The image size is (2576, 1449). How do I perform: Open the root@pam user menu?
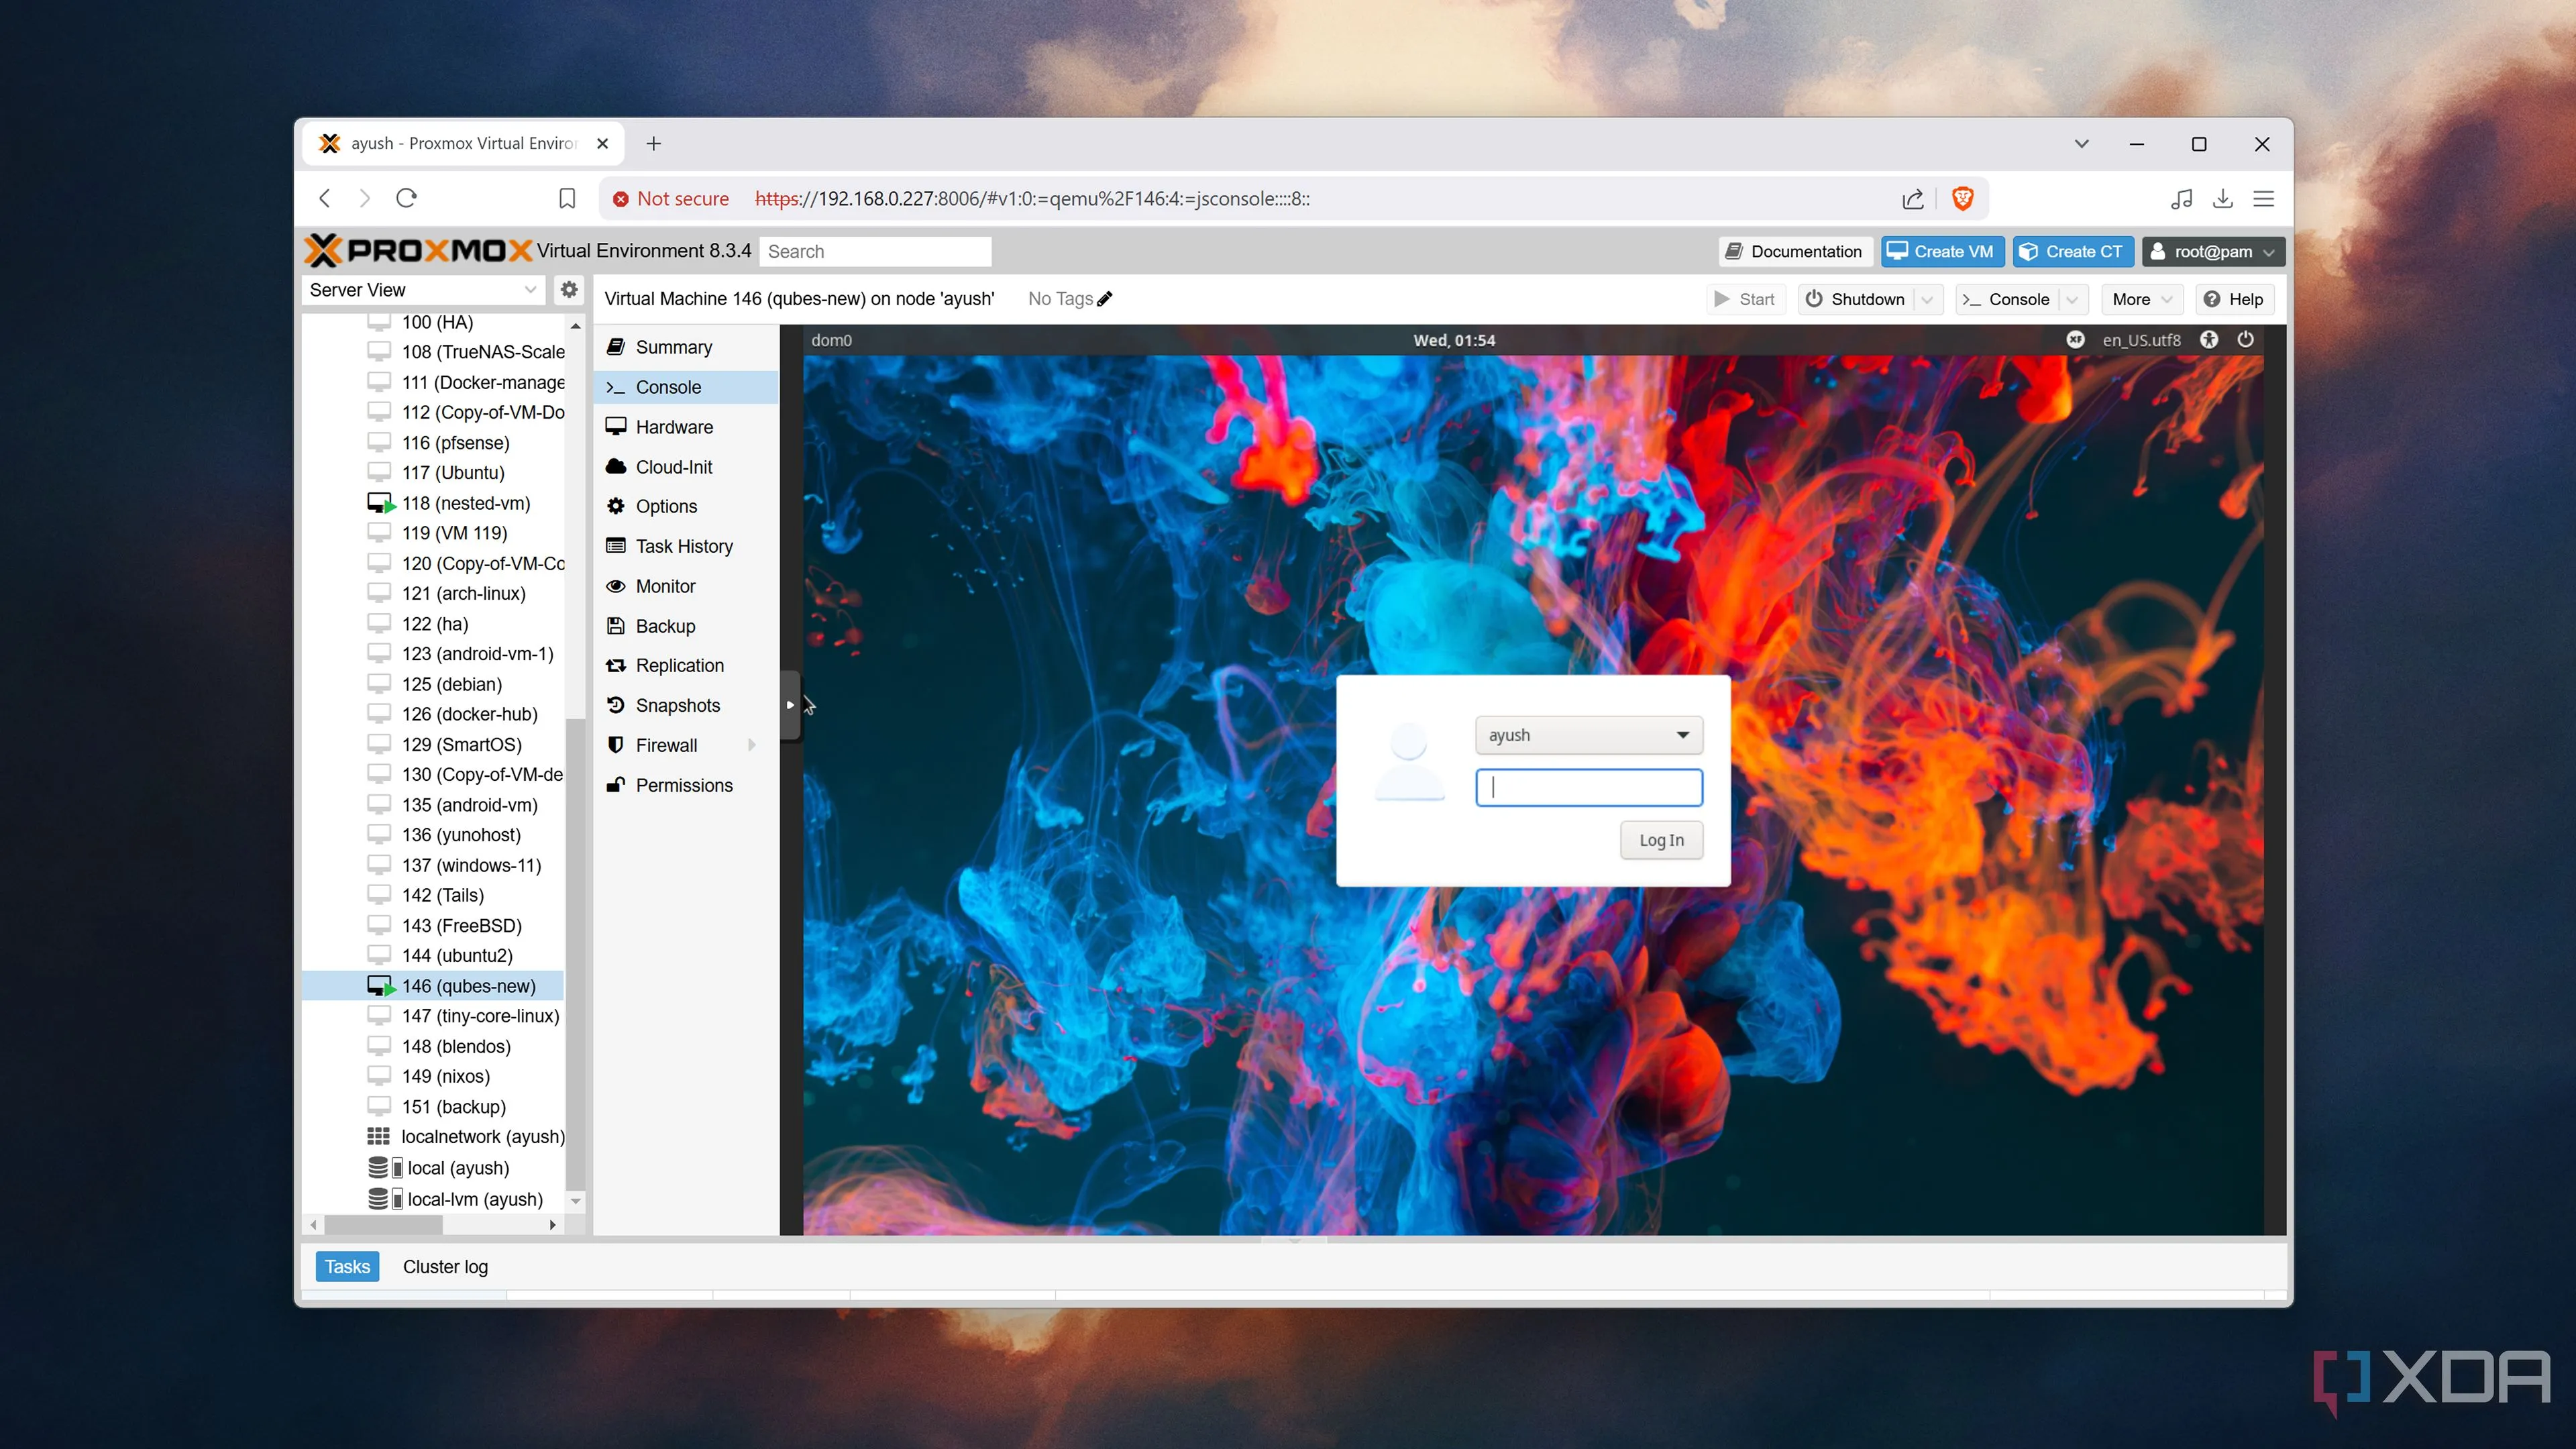(x=2213, y=252)
